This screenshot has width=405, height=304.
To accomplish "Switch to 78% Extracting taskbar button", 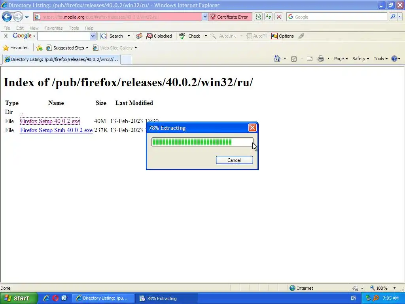I will (x=167, y=298).
